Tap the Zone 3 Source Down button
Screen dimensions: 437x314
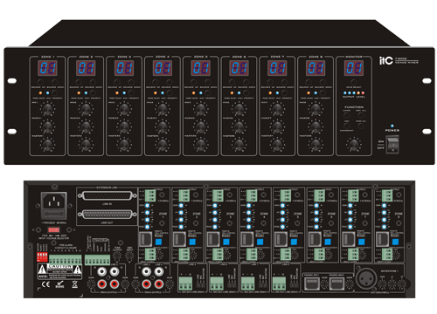131,82
